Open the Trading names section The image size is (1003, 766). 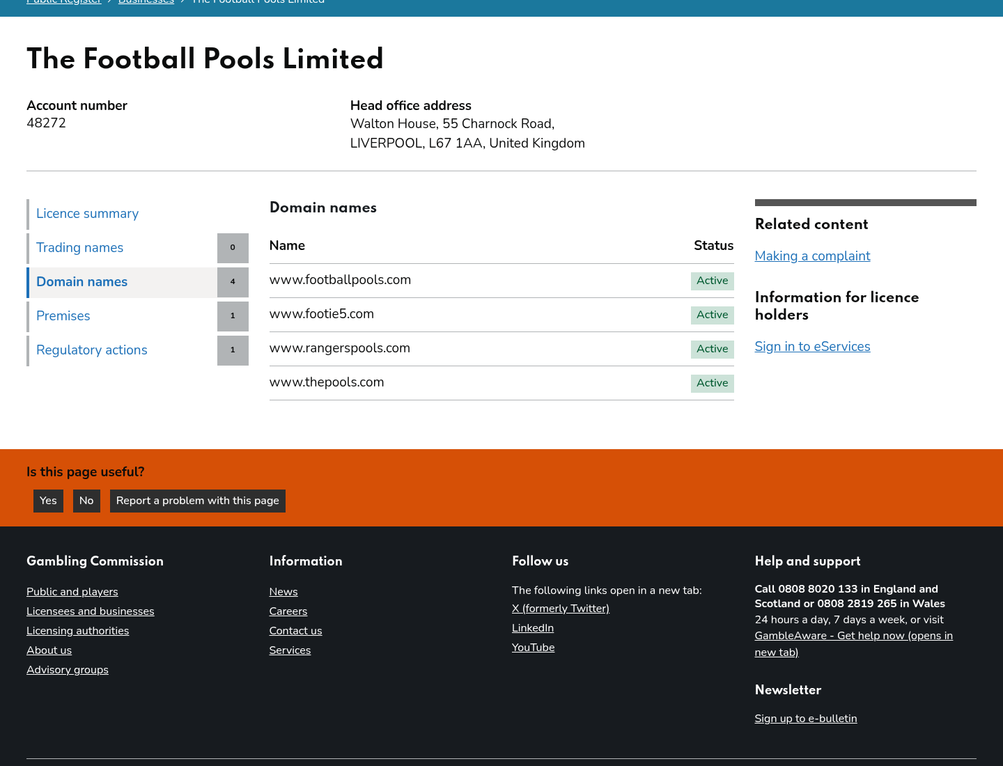tap(79, 248)
